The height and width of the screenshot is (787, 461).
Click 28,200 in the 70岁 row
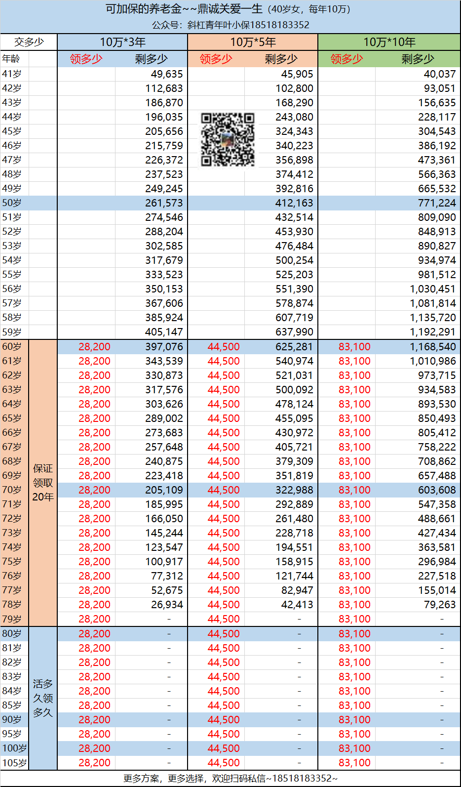[x=94, y=490]
